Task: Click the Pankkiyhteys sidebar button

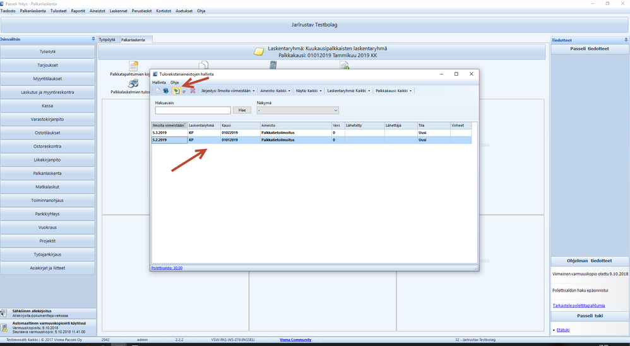Action: click(x=47, y=214)
